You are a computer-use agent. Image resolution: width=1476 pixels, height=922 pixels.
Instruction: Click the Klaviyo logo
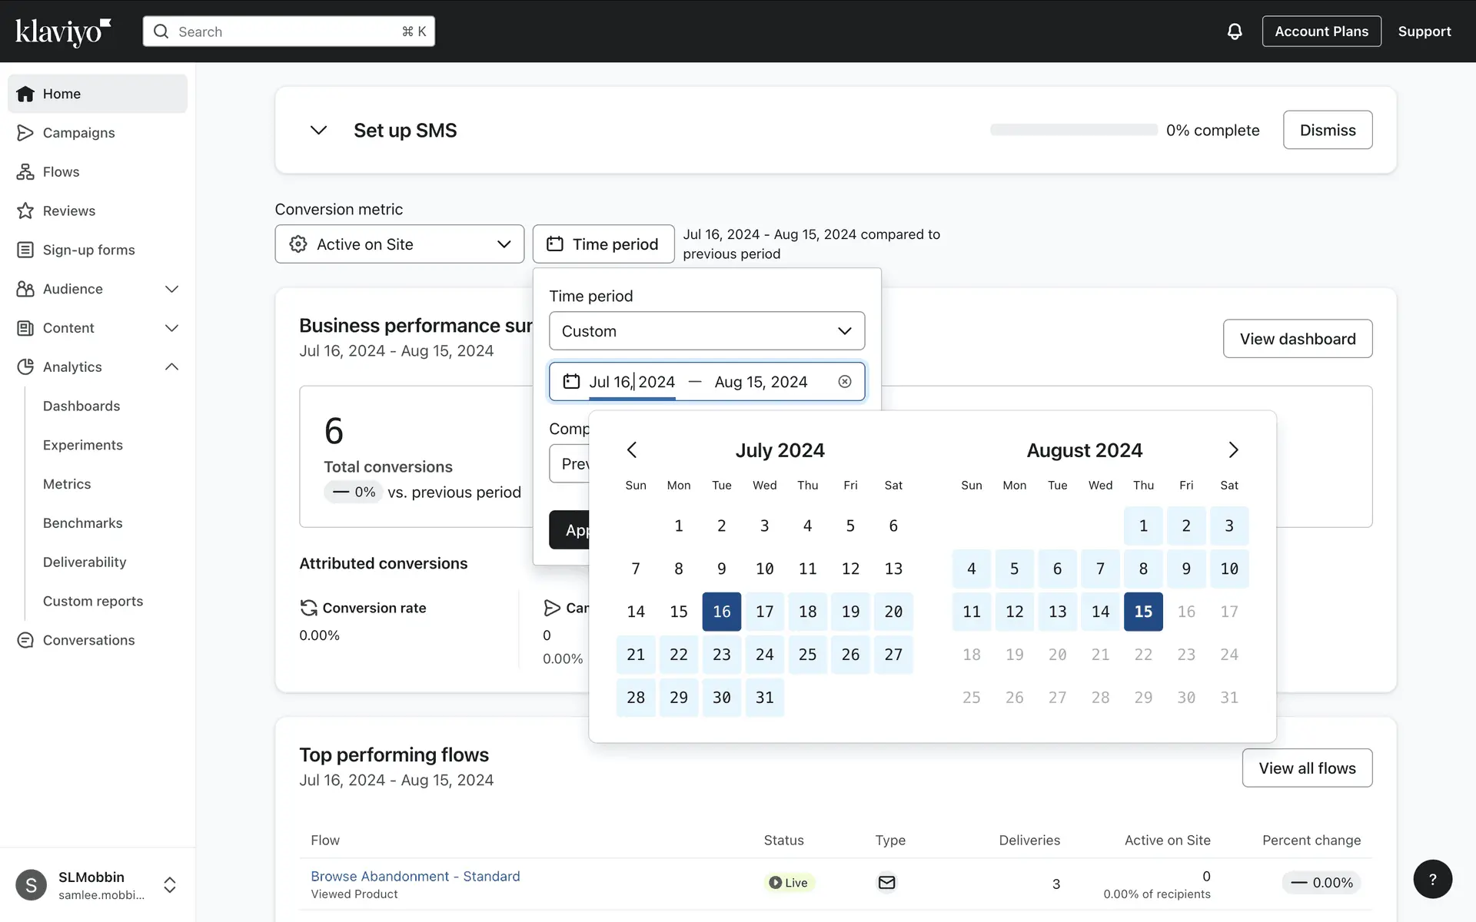[63, 32]
